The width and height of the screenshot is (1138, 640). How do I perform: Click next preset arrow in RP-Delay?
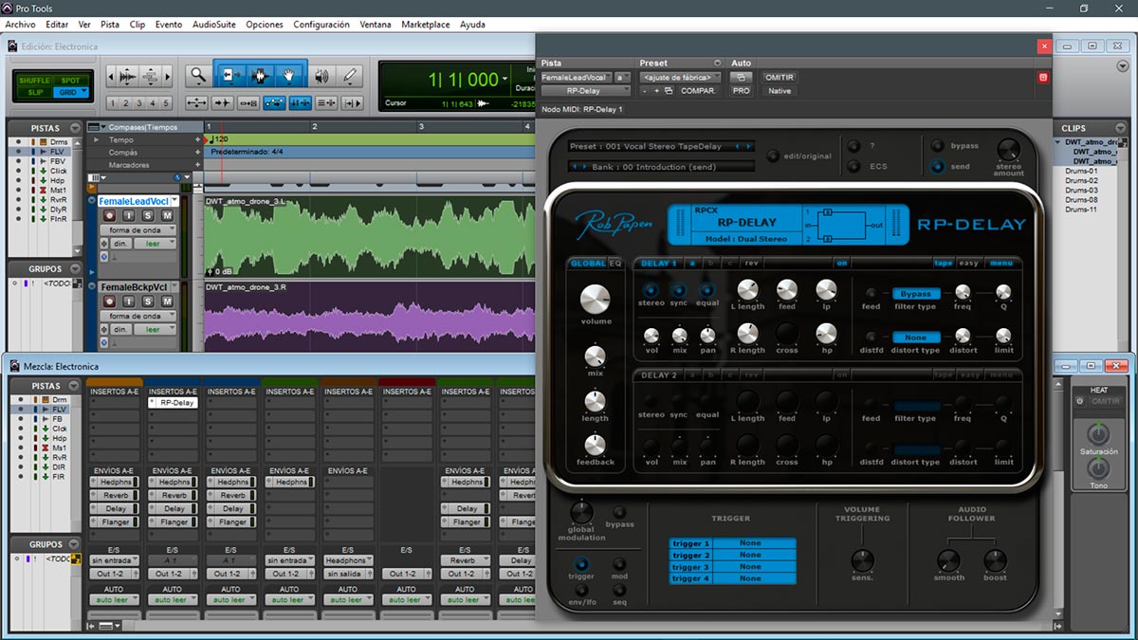(749, 147)
